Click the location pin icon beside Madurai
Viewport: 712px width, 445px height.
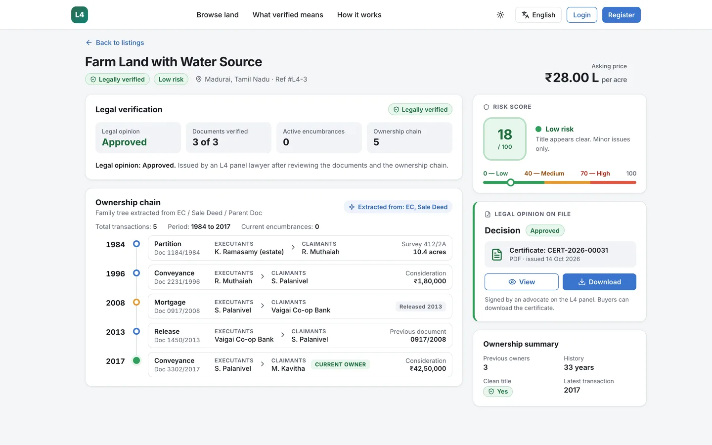coord(199,79)
